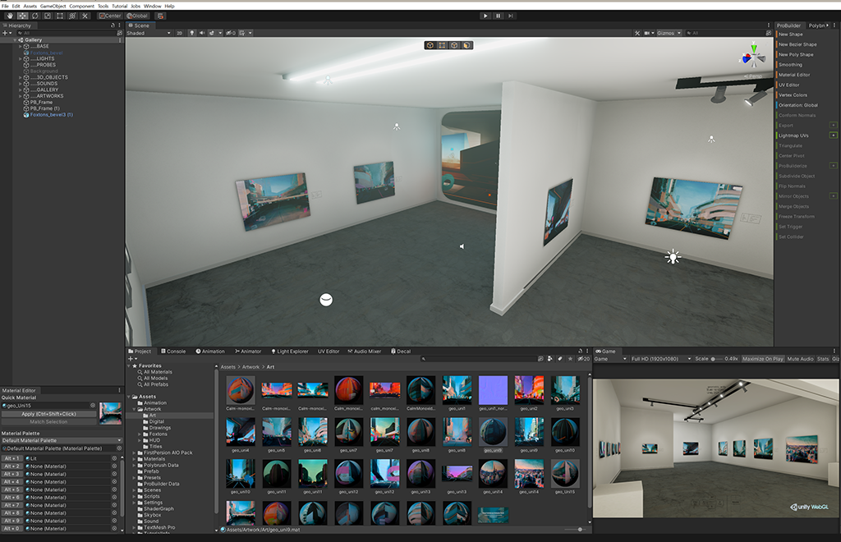Viewport: 841px width, 542px height.
Task: Toggle handle rotation Global button
Action: [x=137, y=16]
